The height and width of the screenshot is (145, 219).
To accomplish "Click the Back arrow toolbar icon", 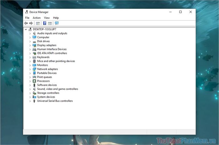I will click(x=26, y=23).
